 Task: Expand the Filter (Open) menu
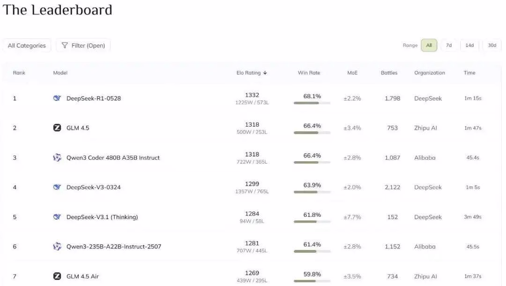(x=83, y=45)
